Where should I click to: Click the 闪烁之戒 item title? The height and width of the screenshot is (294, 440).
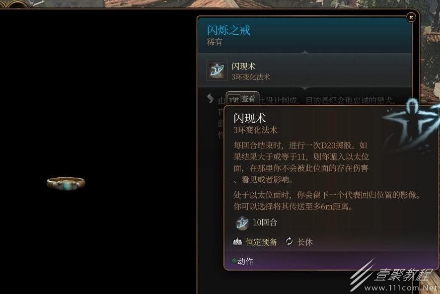[228, 30]
